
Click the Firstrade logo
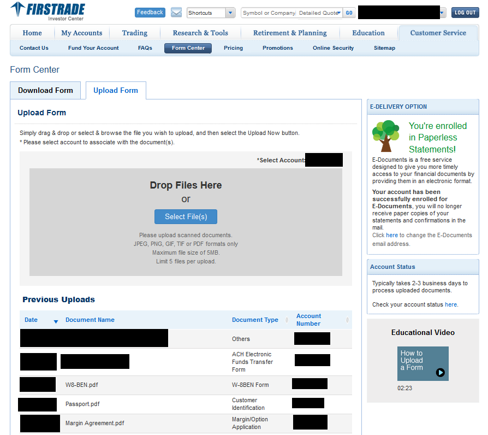(x=48, y=11)
